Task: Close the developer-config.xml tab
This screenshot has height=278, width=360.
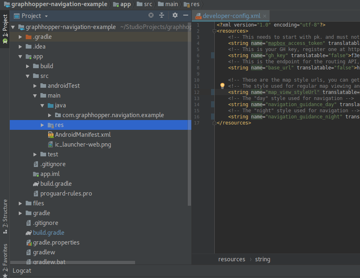Action: (265, 16)
